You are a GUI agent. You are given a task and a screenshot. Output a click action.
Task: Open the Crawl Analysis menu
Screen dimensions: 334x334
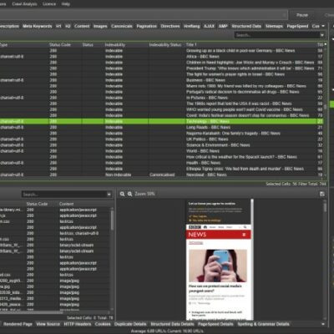coord(24,4)
